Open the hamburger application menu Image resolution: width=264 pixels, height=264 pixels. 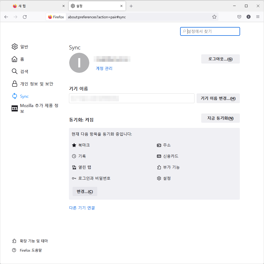point(258,17)
